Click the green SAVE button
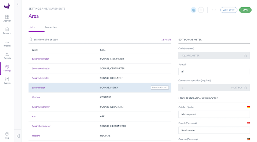Screen dimensions: 257x142 245,10
